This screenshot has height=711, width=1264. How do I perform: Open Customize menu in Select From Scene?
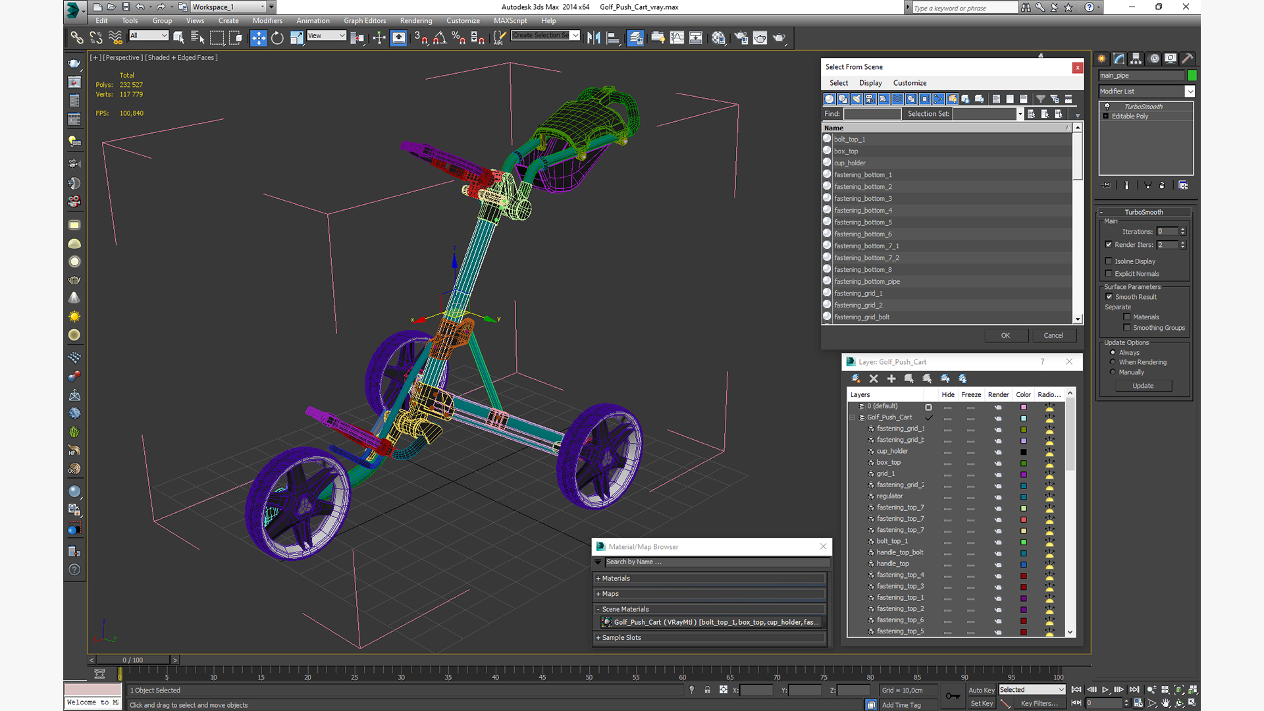click(910, 83)
